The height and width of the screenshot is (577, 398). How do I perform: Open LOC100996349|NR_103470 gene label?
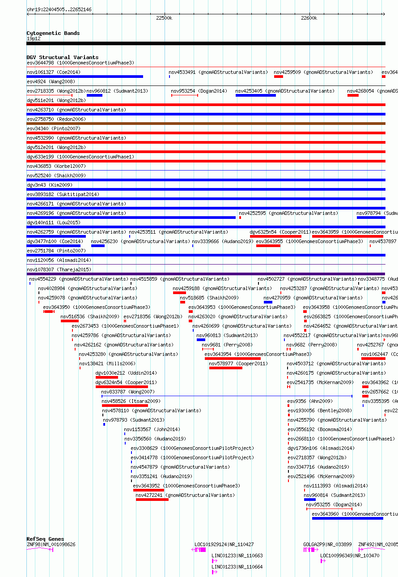[350, 556]
